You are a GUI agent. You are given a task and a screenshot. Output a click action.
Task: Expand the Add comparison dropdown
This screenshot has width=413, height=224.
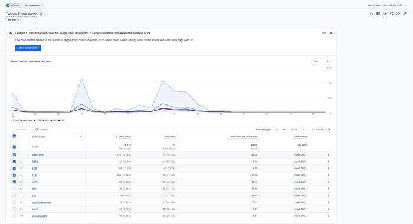coord(34,5)
